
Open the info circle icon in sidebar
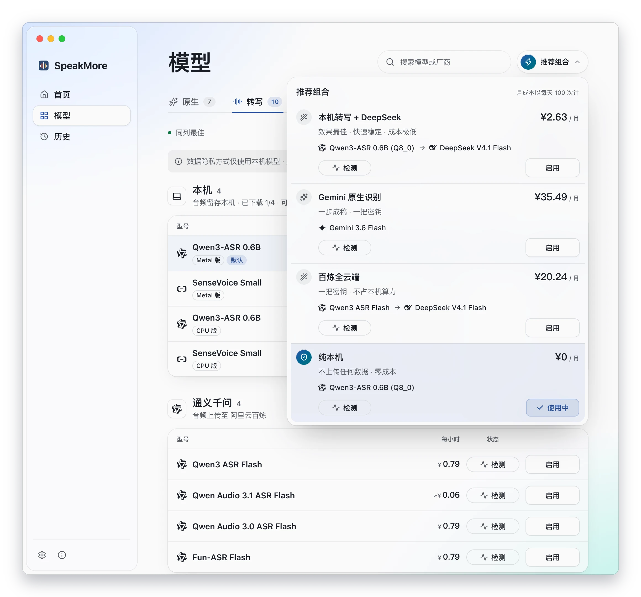pos(62,555)
